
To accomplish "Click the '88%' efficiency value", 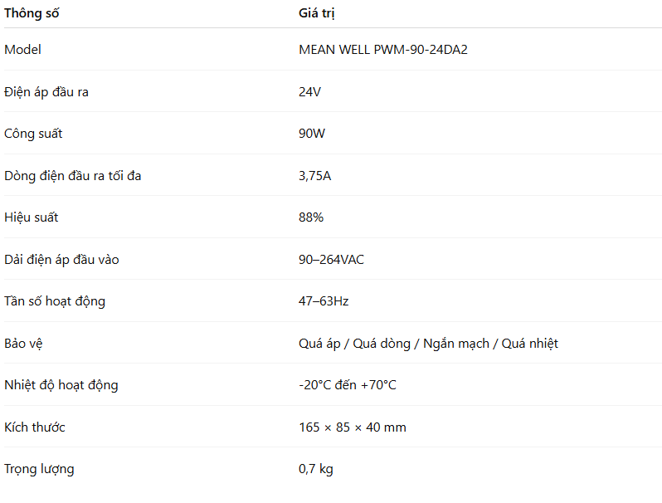I will tap(311, 217).
